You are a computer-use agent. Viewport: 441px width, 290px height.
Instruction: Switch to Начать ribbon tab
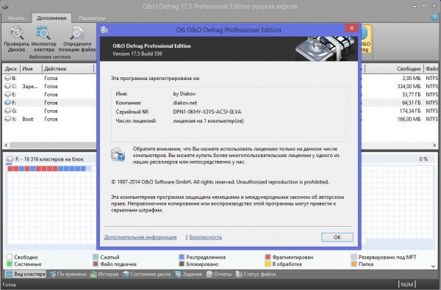tap(16, 18)
